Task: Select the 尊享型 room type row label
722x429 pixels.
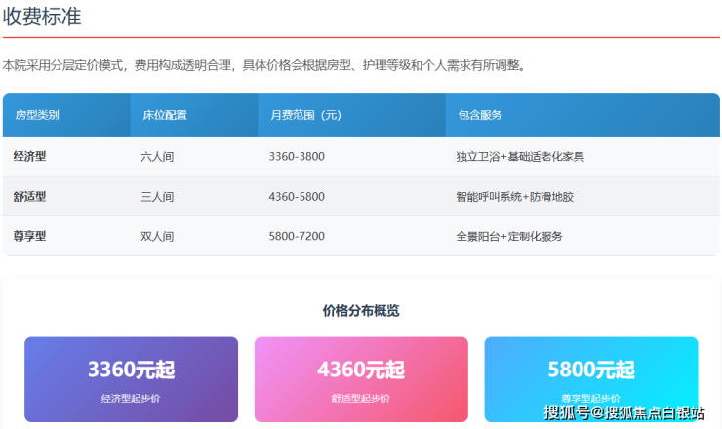Action: [x=30, y=236]
